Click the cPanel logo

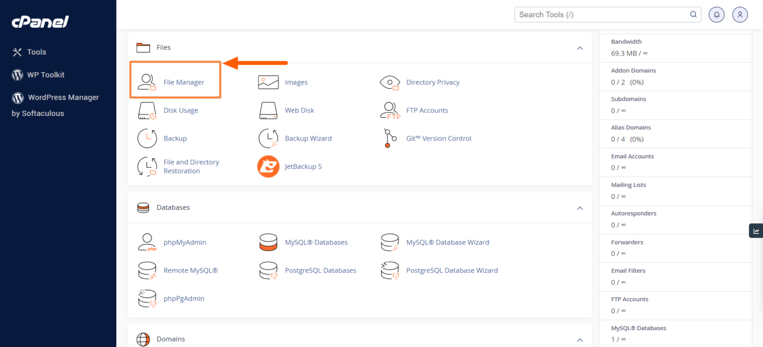pos(40,22)
